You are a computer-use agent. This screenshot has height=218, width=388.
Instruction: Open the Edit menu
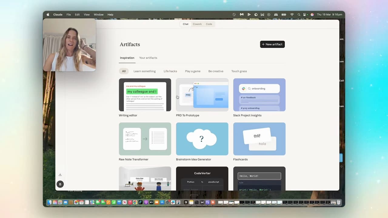pos(77,15)
